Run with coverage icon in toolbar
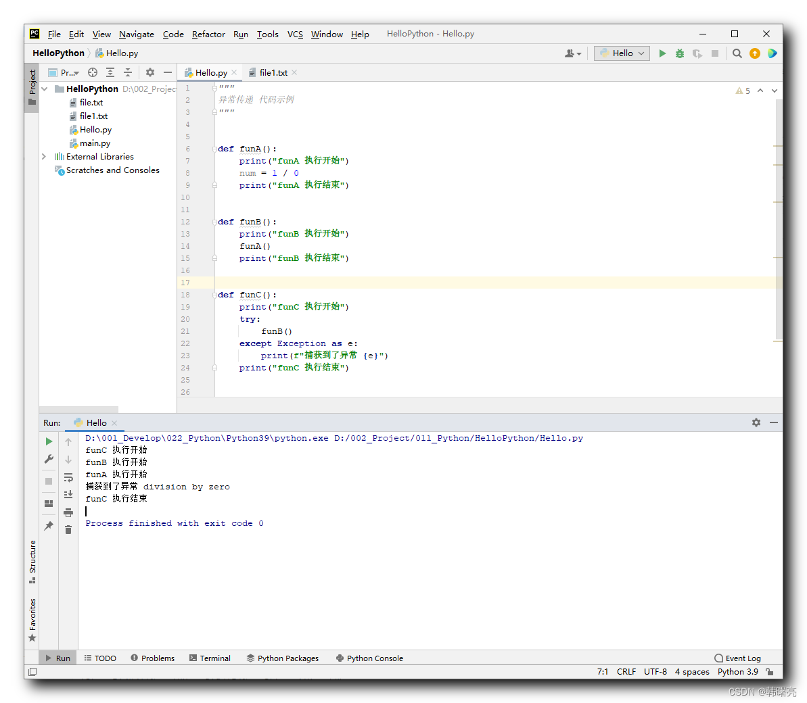The width and height of the screenshot is (807, 703). click(x=697, y=53)
